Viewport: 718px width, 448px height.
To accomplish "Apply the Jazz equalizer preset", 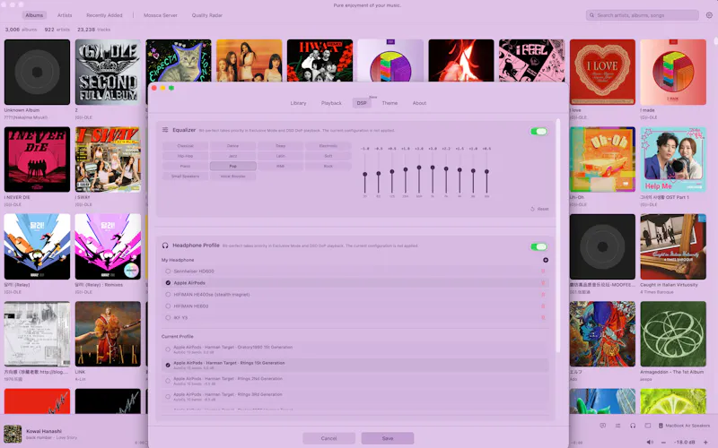I will (232, 156).
